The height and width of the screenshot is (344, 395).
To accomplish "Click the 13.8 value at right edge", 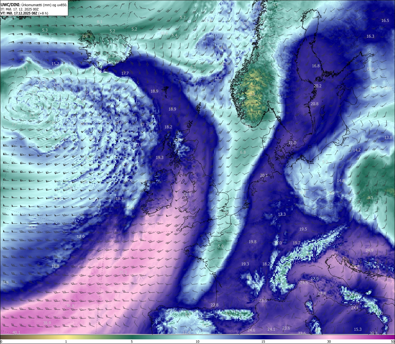I will click(x=388, y=137).
